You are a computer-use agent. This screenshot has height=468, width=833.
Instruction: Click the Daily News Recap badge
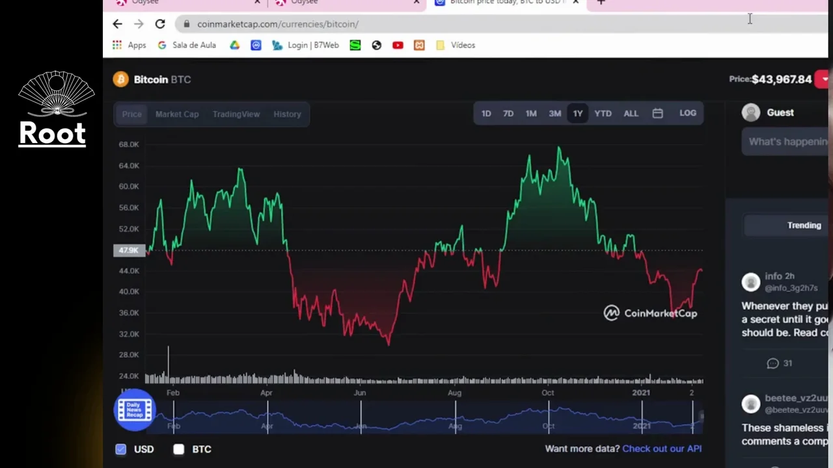point(134,410)
